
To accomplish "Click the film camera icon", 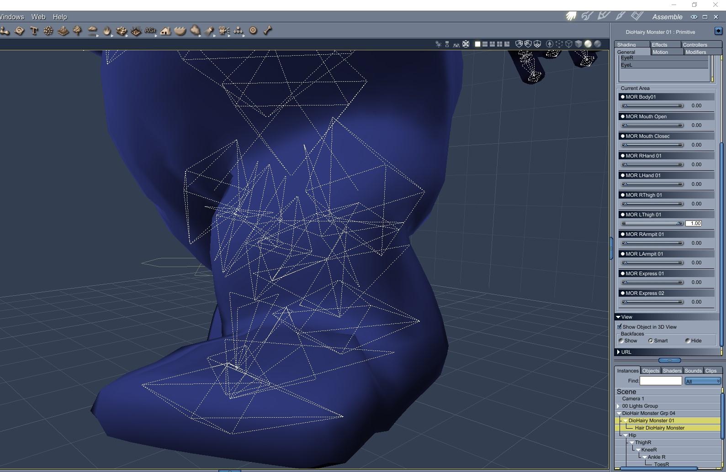I will coord(224,31).
